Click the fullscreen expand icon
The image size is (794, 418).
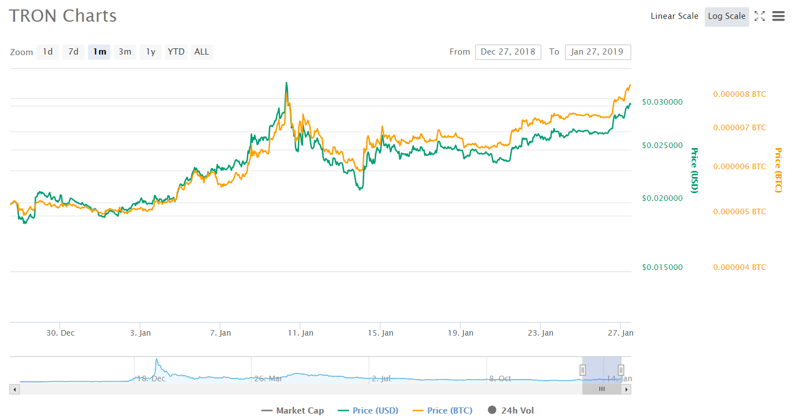759,16
